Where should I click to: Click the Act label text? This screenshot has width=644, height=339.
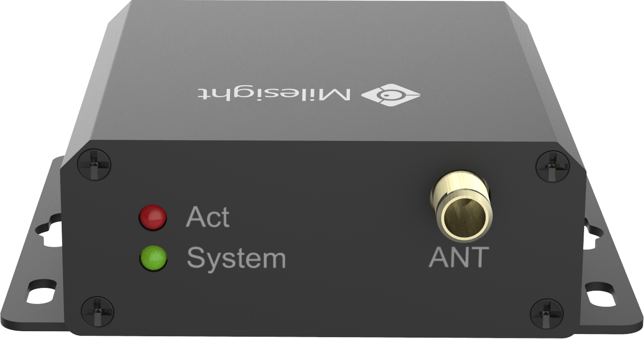[207, 216]
